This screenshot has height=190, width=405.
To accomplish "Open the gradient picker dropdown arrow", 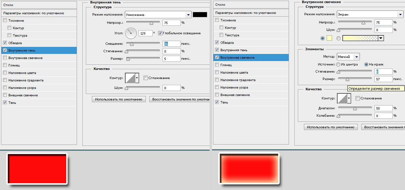I will click(x=381, y=38).
